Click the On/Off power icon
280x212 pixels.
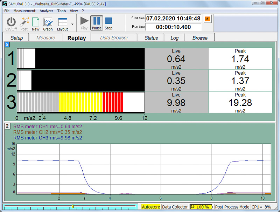pos(11,22)
